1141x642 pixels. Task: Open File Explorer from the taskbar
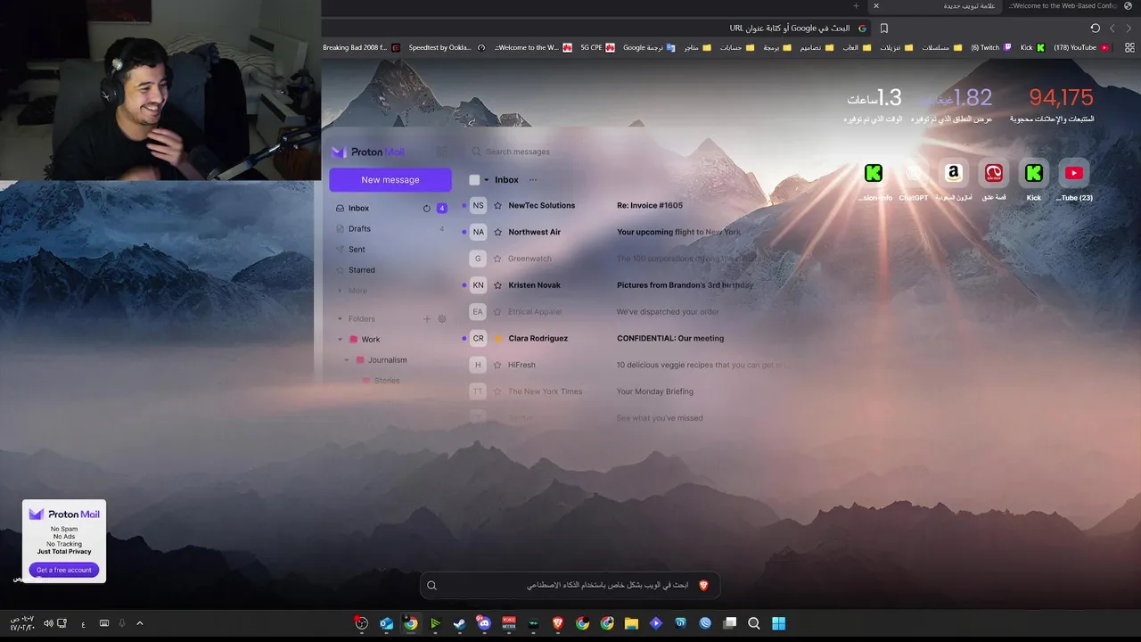(x=631, y=623)
